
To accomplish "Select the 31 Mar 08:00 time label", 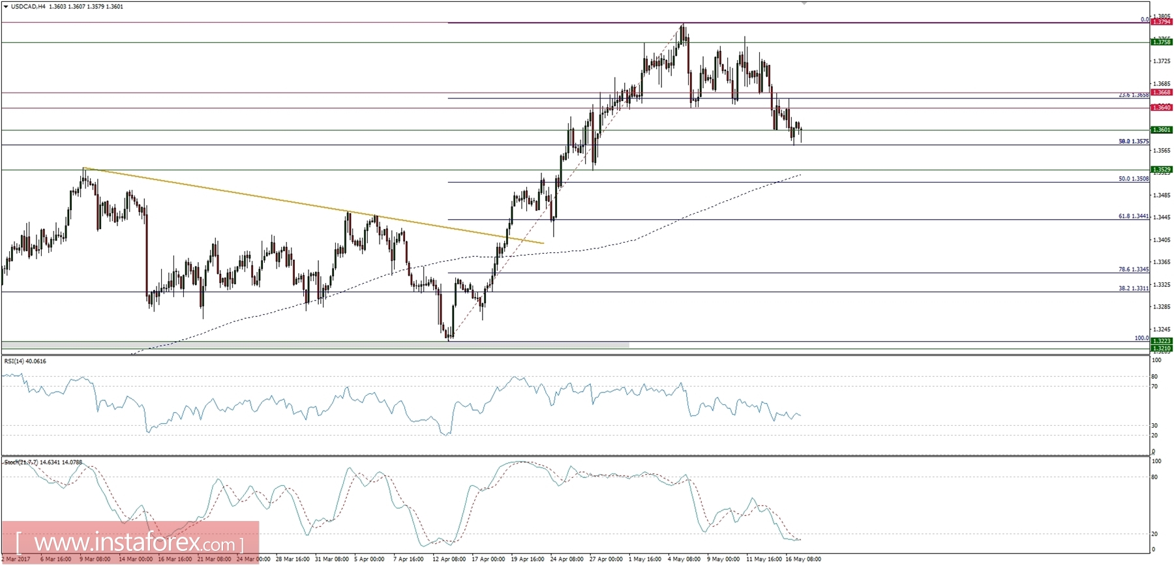I will [331, 559].
